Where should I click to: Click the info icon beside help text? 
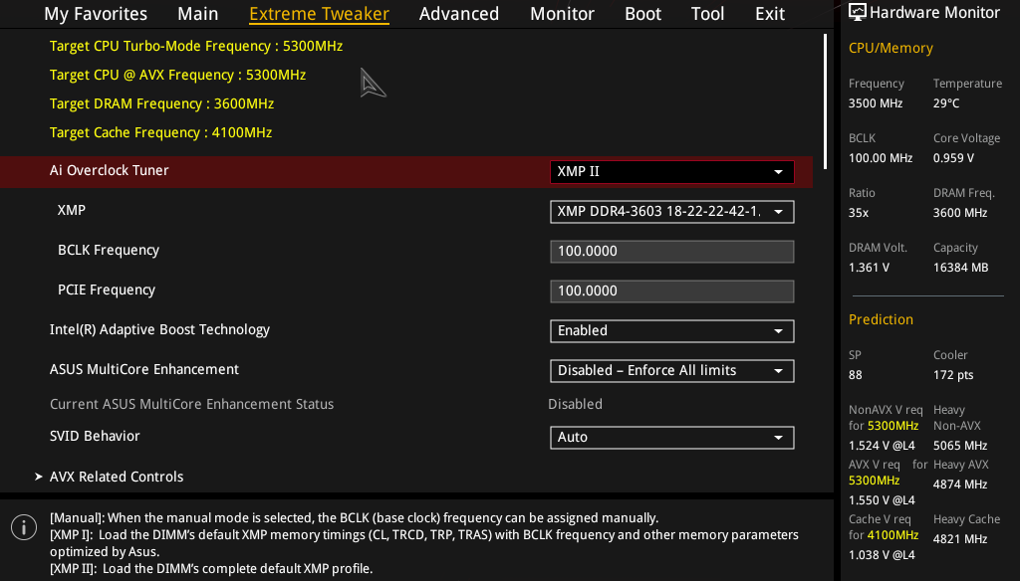[x=24, y=527]
